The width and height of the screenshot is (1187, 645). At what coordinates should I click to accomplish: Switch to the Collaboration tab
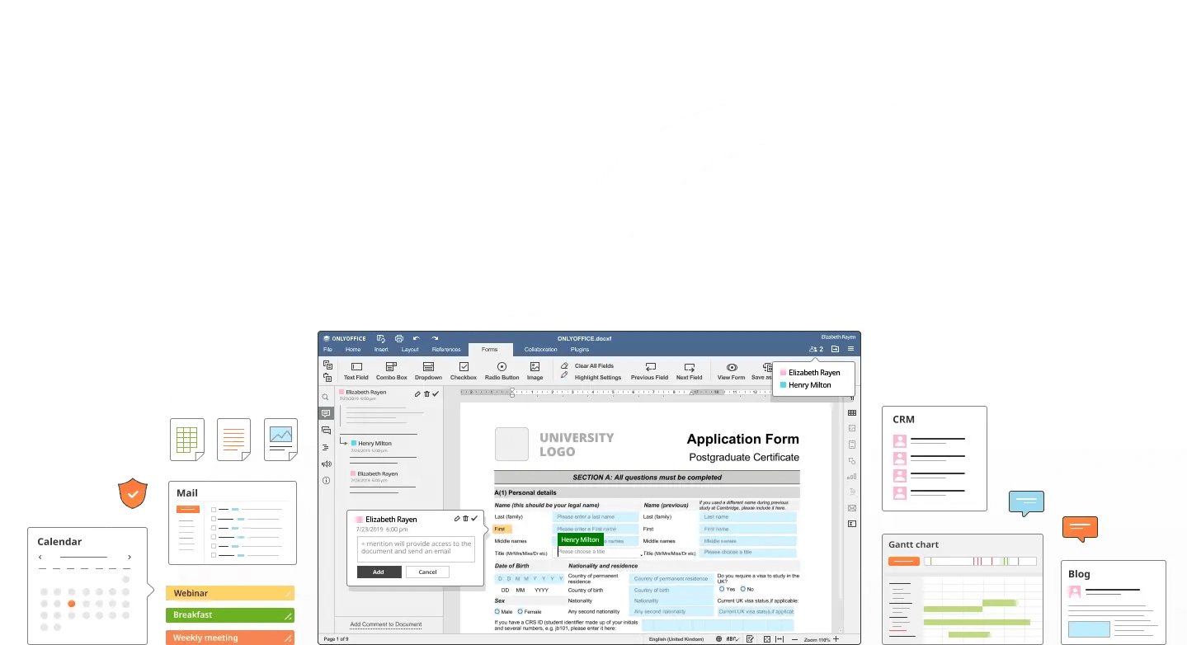click(541, 350)
